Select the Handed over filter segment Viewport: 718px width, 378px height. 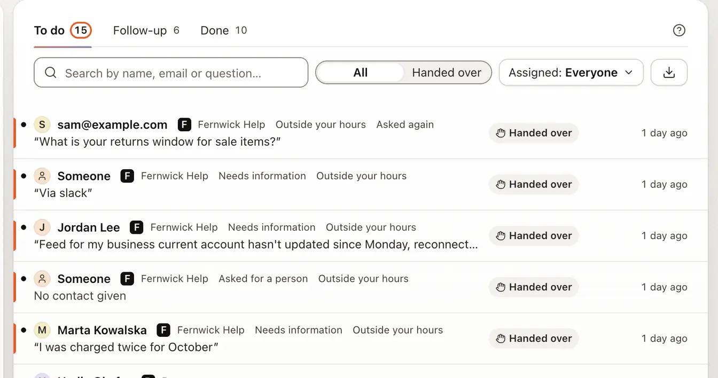click(447, 73)
